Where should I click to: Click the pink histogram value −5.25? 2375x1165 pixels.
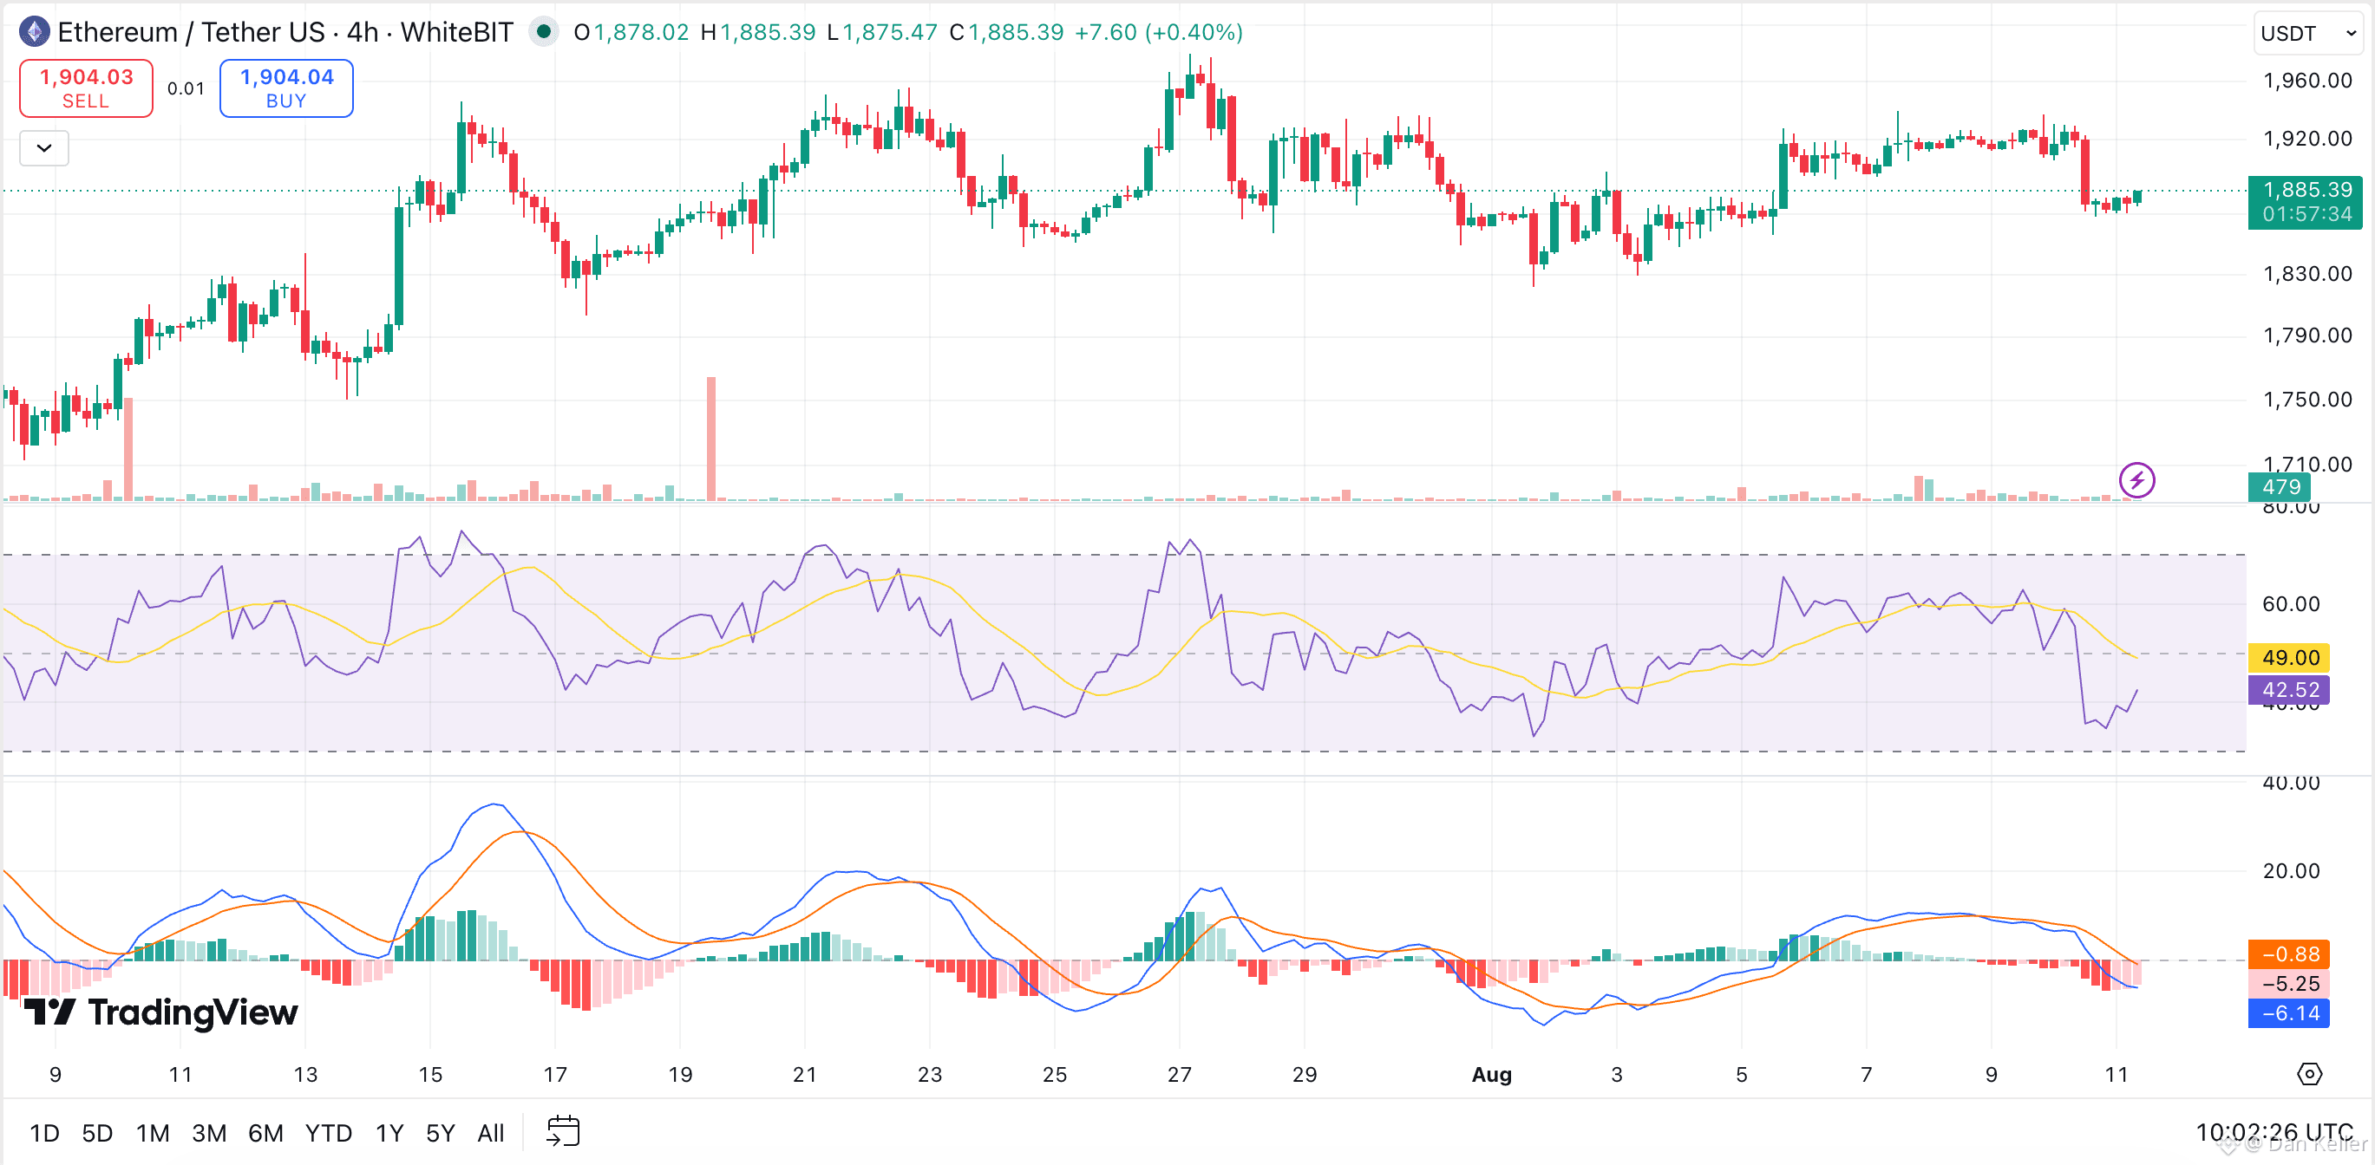click(x=2290, y=984)
